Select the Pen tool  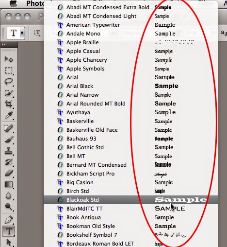[9, 220]
